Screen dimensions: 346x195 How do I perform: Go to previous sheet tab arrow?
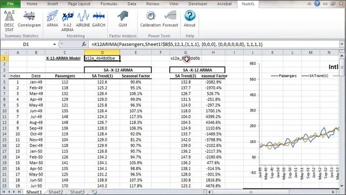[9, 192]
